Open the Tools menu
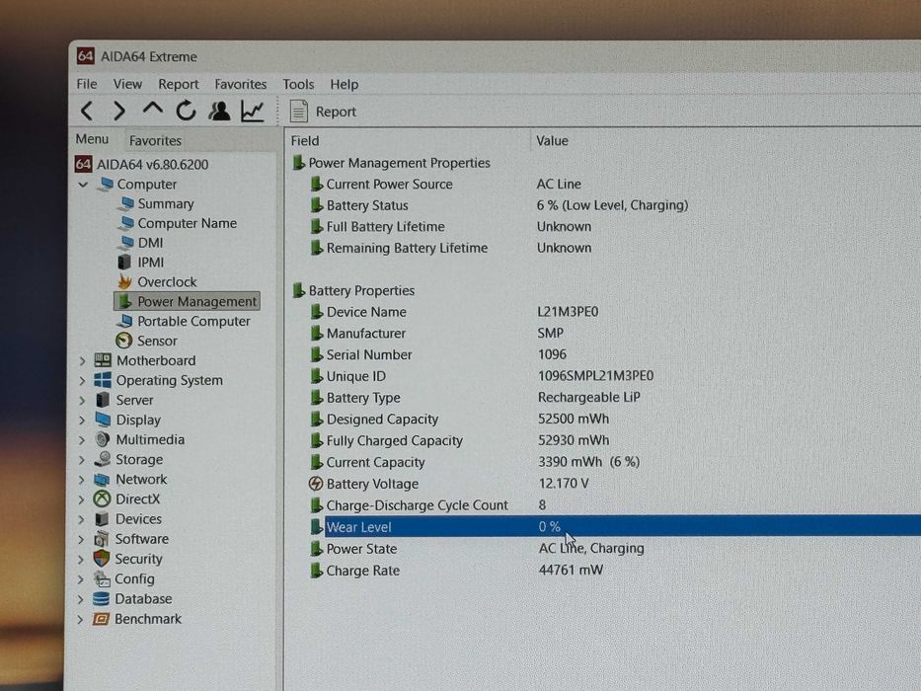The image size is (921, 691). (298, 85)
